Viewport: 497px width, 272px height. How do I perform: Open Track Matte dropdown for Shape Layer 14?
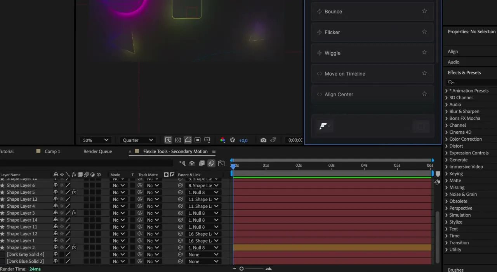pyautogui.click(x=153, y=220)
